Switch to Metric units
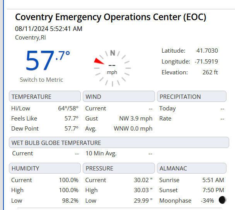Viewport: 235px width, 210px height. (x=41, y=79)
